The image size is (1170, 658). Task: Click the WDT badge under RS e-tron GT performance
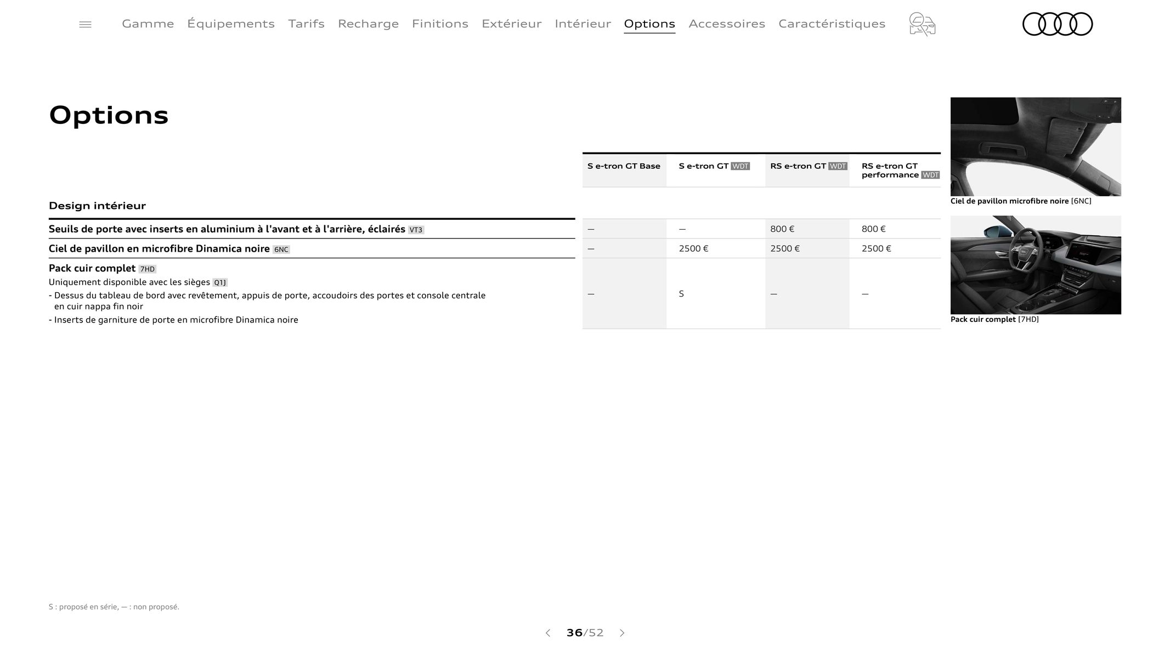(930, 175)
